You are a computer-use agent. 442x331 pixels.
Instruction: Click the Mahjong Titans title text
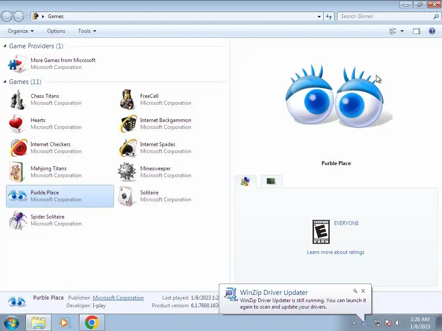48,169
